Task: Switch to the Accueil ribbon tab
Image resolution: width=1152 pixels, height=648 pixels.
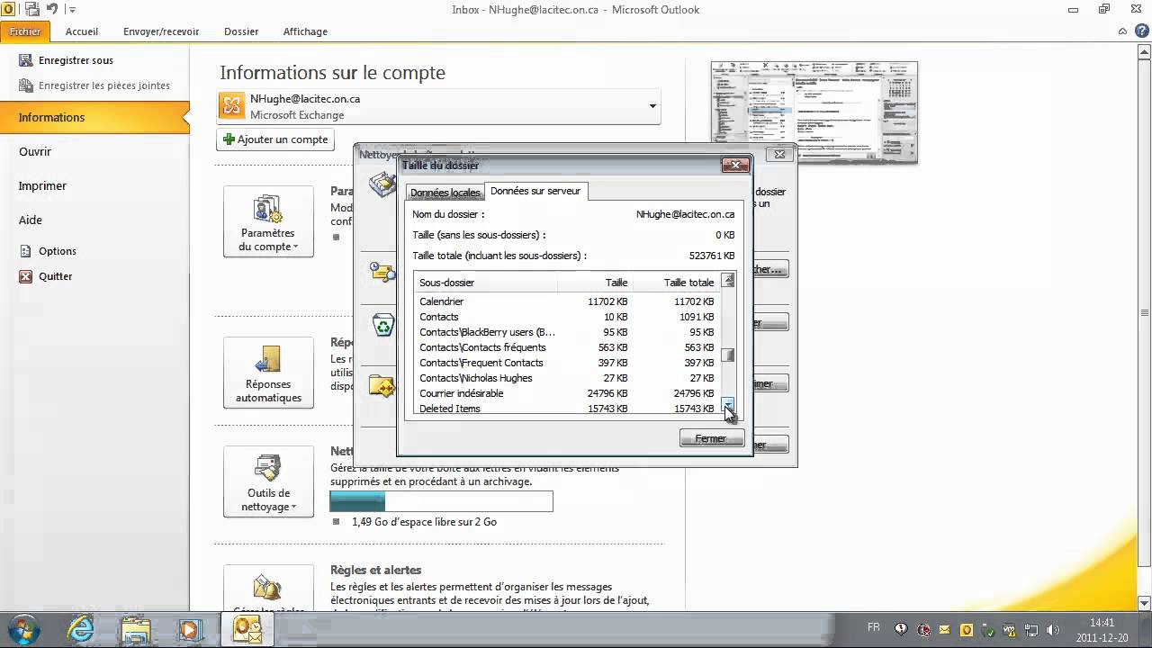Action: [x=82, y=31]
